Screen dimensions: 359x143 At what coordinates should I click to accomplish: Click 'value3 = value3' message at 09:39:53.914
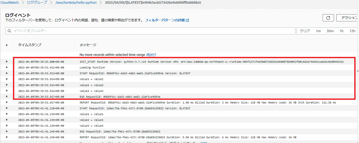pyautogui.click(x=92, y=91)
